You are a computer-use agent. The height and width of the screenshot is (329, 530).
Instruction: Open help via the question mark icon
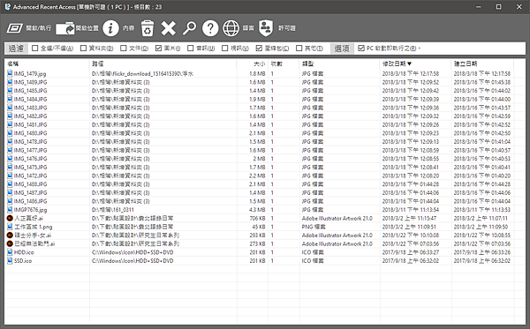[x=210, y=28]
